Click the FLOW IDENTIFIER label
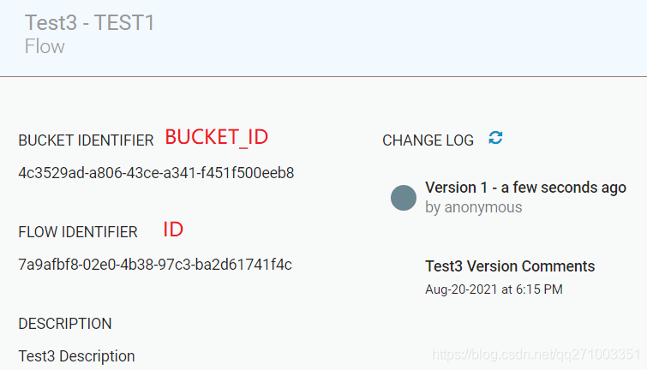Screen dimensions: 647x370 (78, 232)
